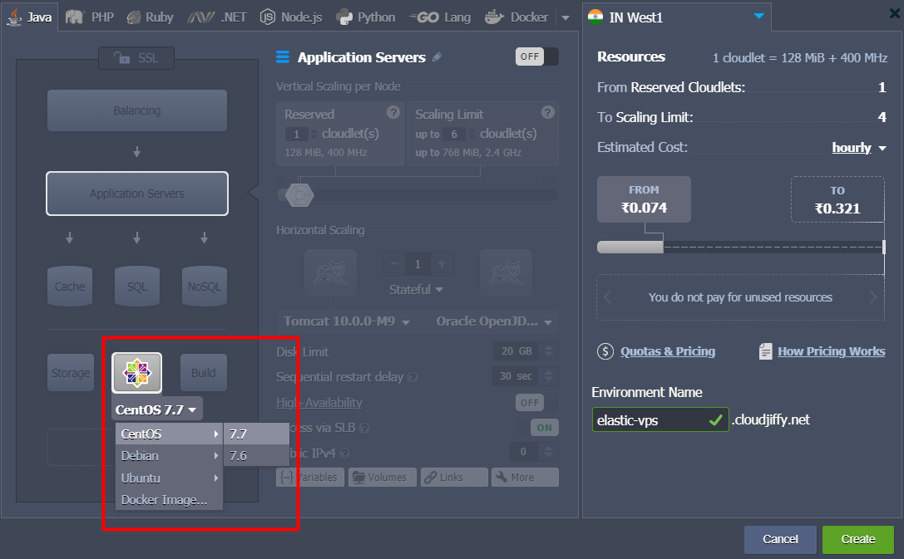Disable Access via SLB
This screenshot has width=904, height=559.
pyautogui.click(x=544, y=427)
